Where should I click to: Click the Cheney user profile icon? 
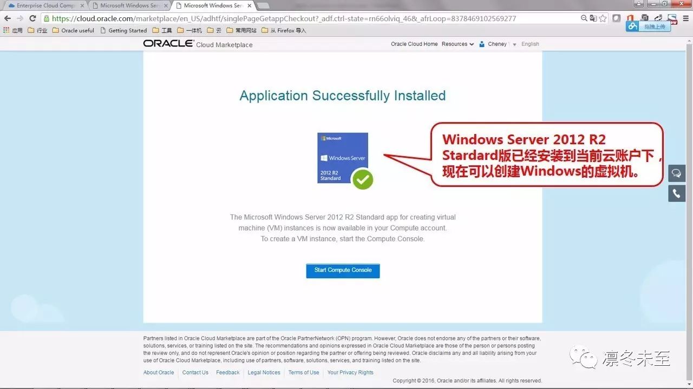[482, 44]
